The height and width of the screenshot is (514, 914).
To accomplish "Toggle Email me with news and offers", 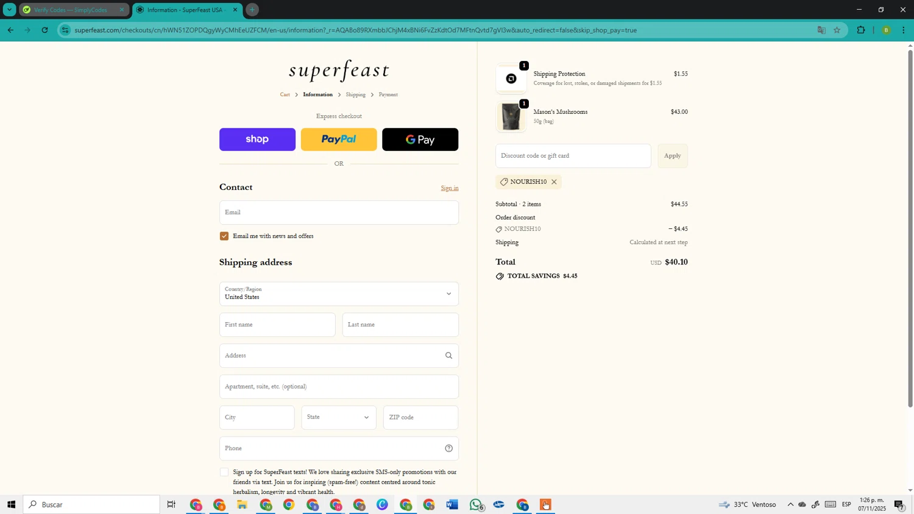I will coord(224,236).
